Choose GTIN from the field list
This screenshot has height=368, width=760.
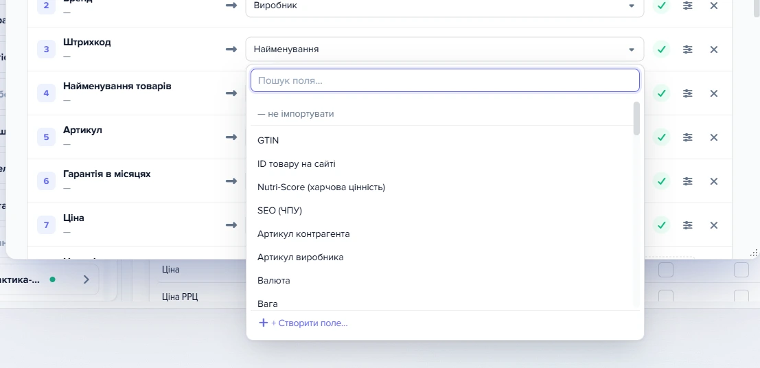(x=441, y=141)
